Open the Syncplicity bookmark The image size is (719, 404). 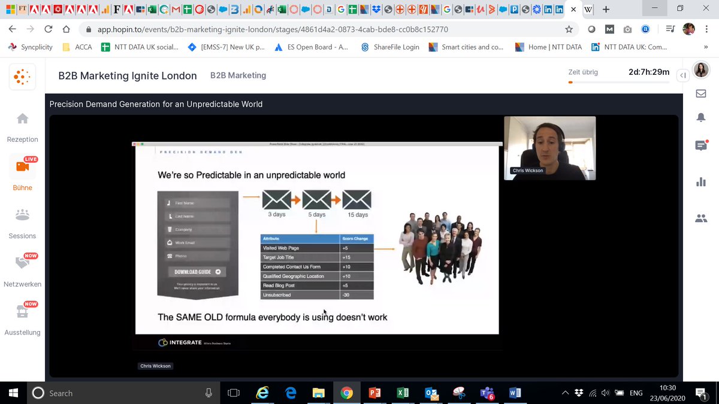(x=30, y=47)
